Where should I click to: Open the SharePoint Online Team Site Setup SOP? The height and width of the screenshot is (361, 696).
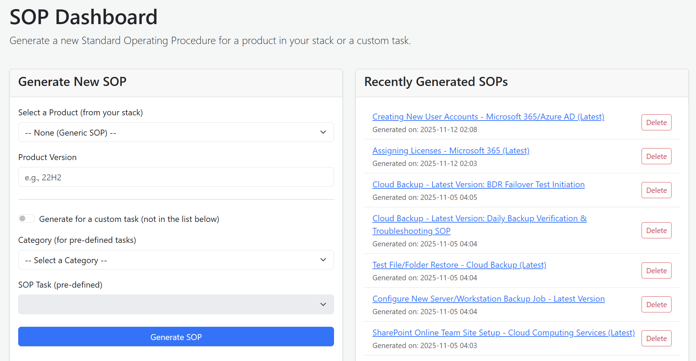[503, 333]
